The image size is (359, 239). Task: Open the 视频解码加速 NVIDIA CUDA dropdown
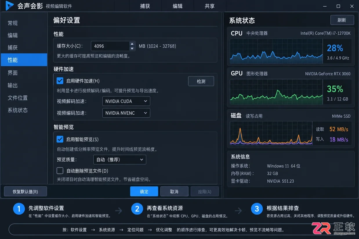click(x=126, y=101)
